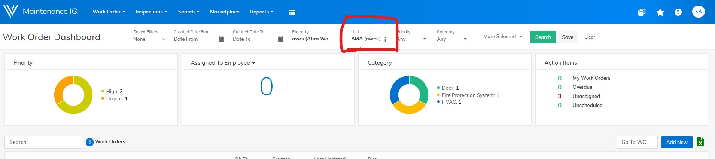Go to Marketplace
715x159 pixels.
tap(225, 12)
